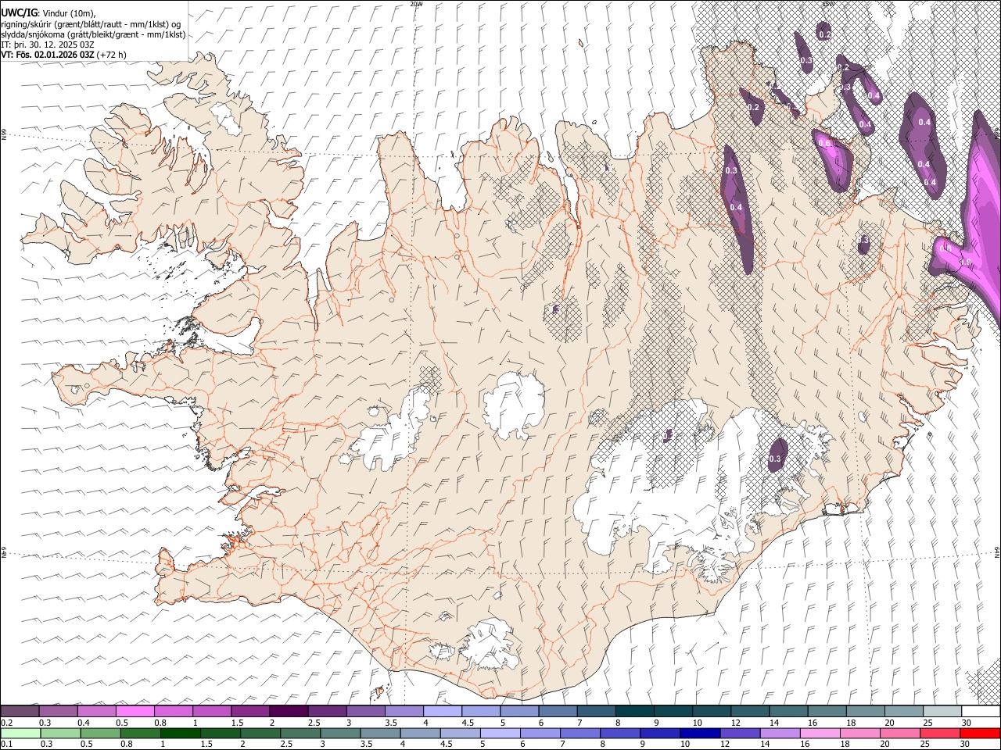Click the 'rigning/skúrir' legend description line
1001x750 pixels.
[x=91, y=24]
